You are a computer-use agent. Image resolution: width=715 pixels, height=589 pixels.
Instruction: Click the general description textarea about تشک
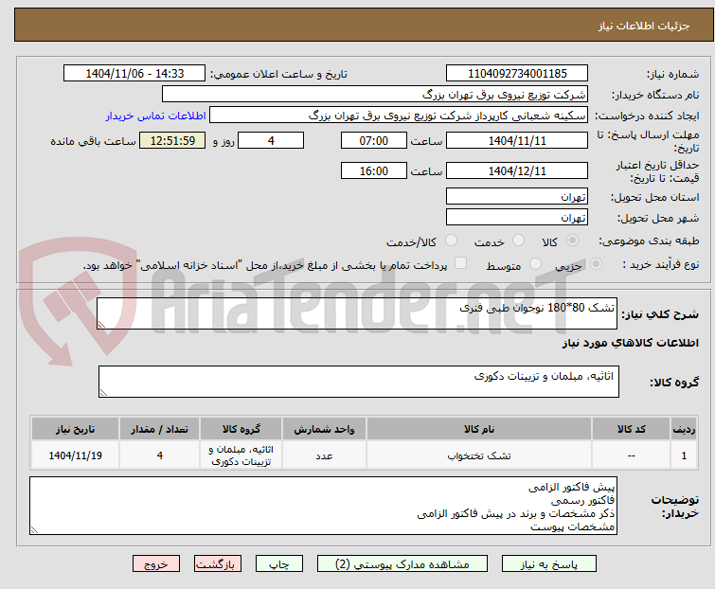click(x=357, y=313)
